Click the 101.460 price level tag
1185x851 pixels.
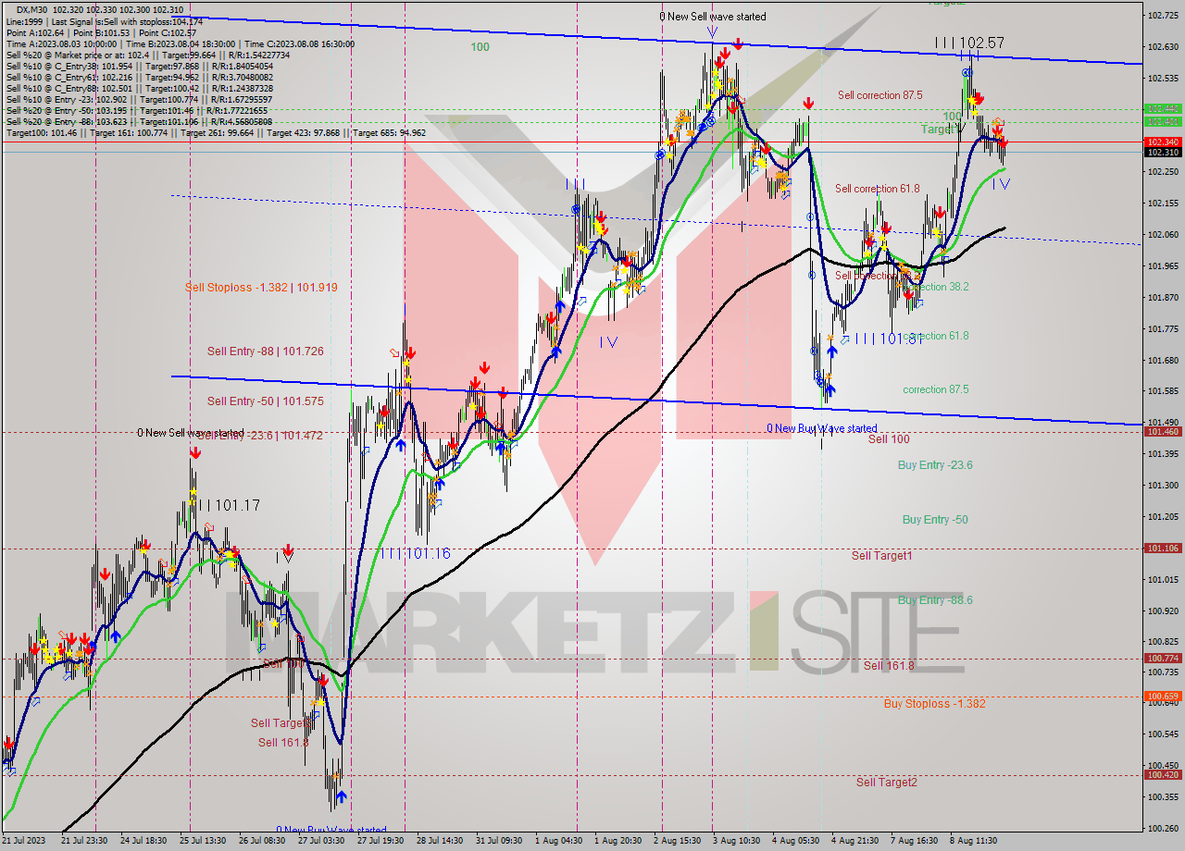click(1162, 432)
